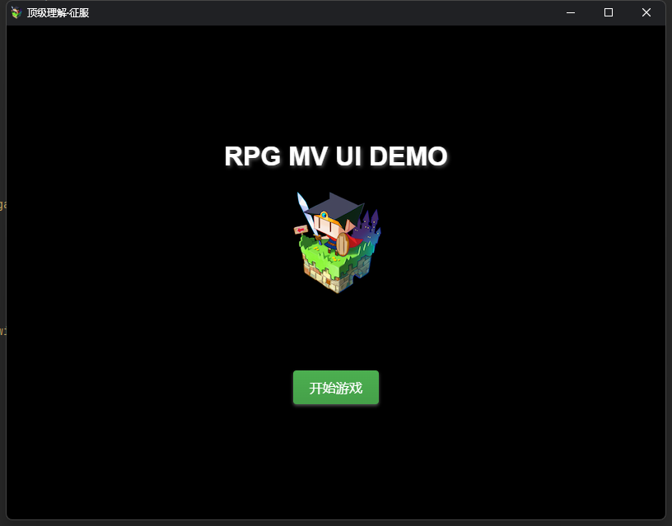
Task: Click the RPG MV UI DEMO title text
Action: pyautogui.click(x=336, y=156)
